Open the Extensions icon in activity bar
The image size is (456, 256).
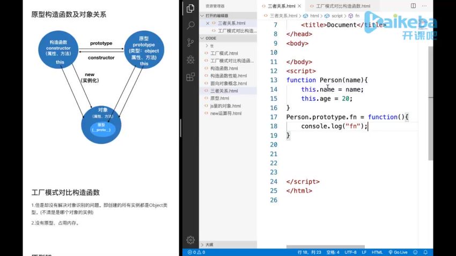[190, 77]
